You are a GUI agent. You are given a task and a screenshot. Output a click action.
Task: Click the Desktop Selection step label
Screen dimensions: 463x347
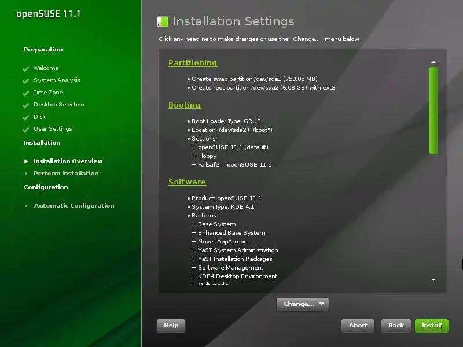tap(59, 105)
